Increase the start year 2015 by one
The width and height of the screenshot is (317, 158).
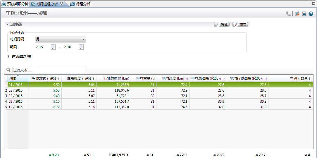pos(53,46)
